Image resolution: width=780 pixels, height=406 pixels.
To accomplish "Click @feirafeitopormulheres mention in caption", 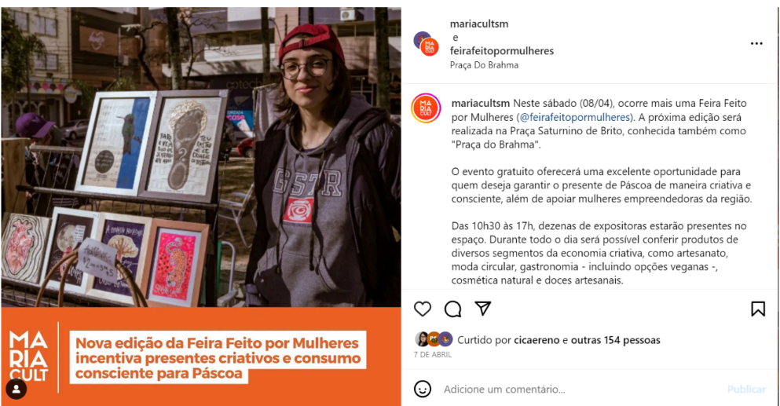I will click(x=574, y=118).
